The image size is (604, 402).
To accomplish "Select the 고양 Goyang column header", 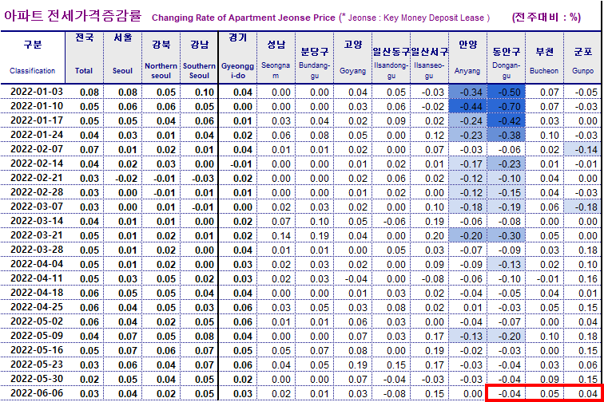I will [x=353, y=57].
